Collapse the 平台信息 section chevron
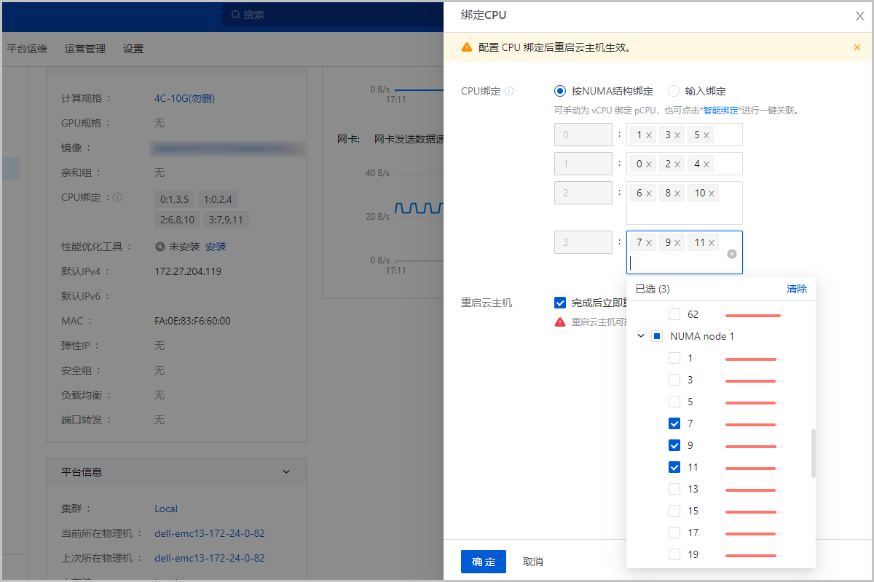This screenshot has height=582, width=874. click(286, 472)
